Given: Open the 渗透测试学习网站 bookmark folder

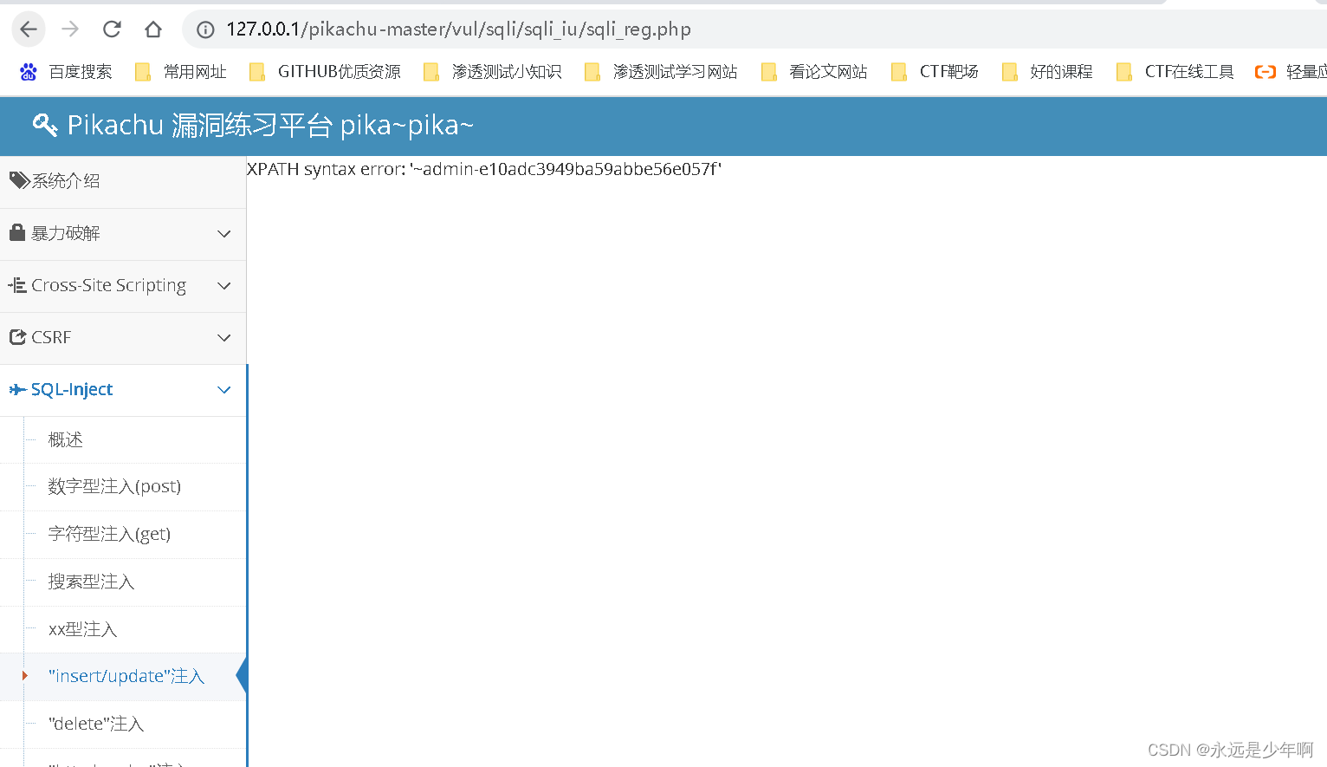Looking at the screenshot, I should click(x=661, y=72).
